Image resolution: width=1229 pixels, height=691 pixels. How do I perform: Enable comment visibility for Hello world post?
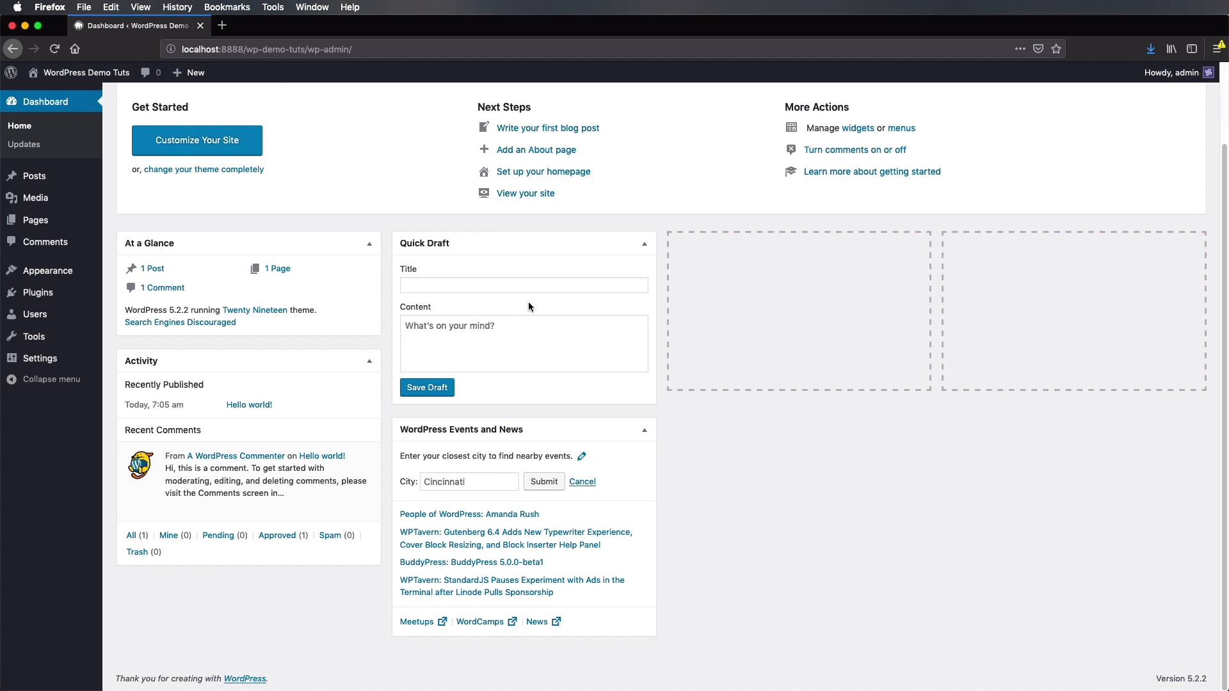click(x=248, y=404)
